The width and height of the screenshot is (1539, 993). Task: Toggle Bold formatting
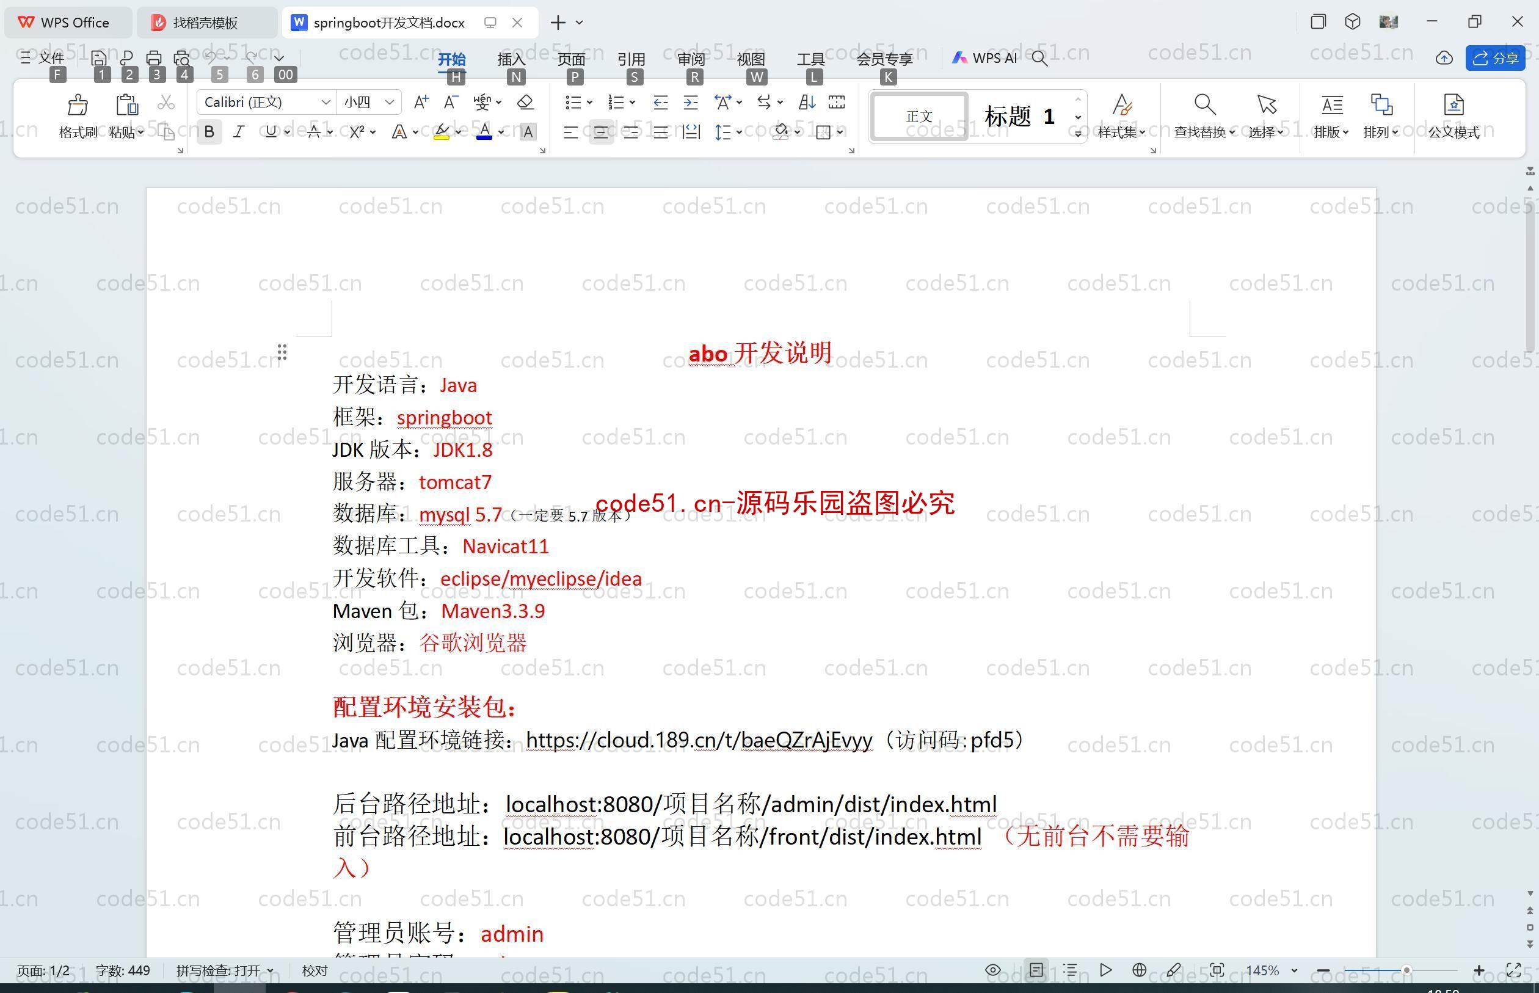[x=209, y=132]
